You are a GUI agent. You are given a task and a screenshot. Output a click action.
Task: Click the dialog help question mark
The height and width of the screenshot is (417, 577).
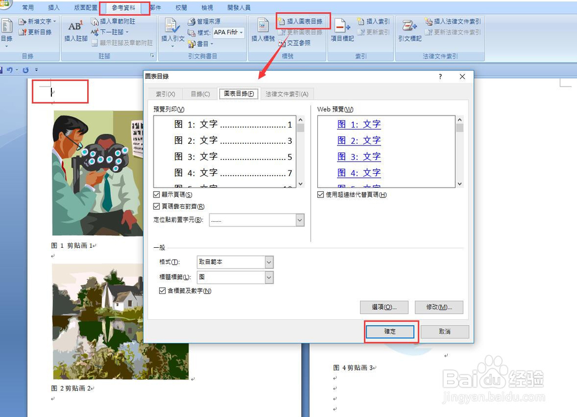tap(440, 77)
